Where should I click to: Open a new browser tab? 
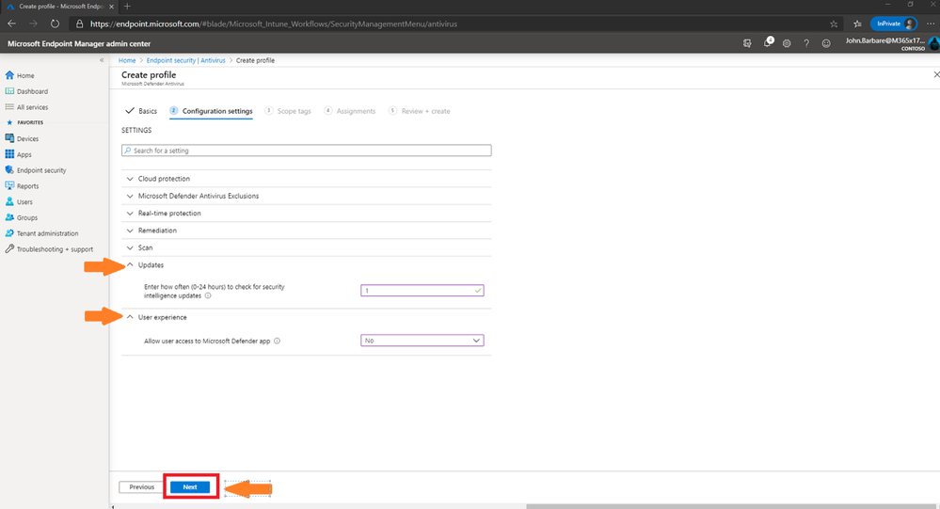127,6
